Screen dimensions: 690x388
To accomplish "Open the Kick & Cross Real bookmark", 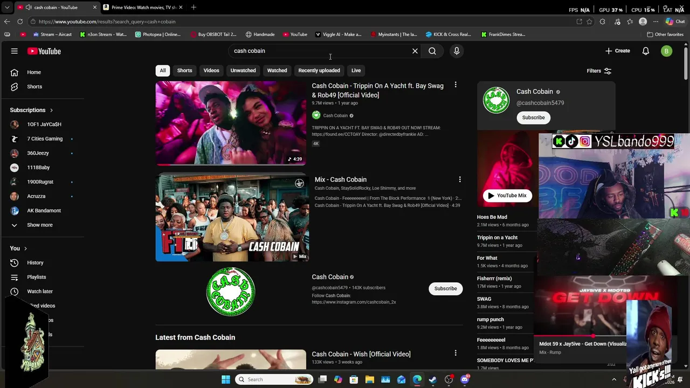I will tap(448, 34).
